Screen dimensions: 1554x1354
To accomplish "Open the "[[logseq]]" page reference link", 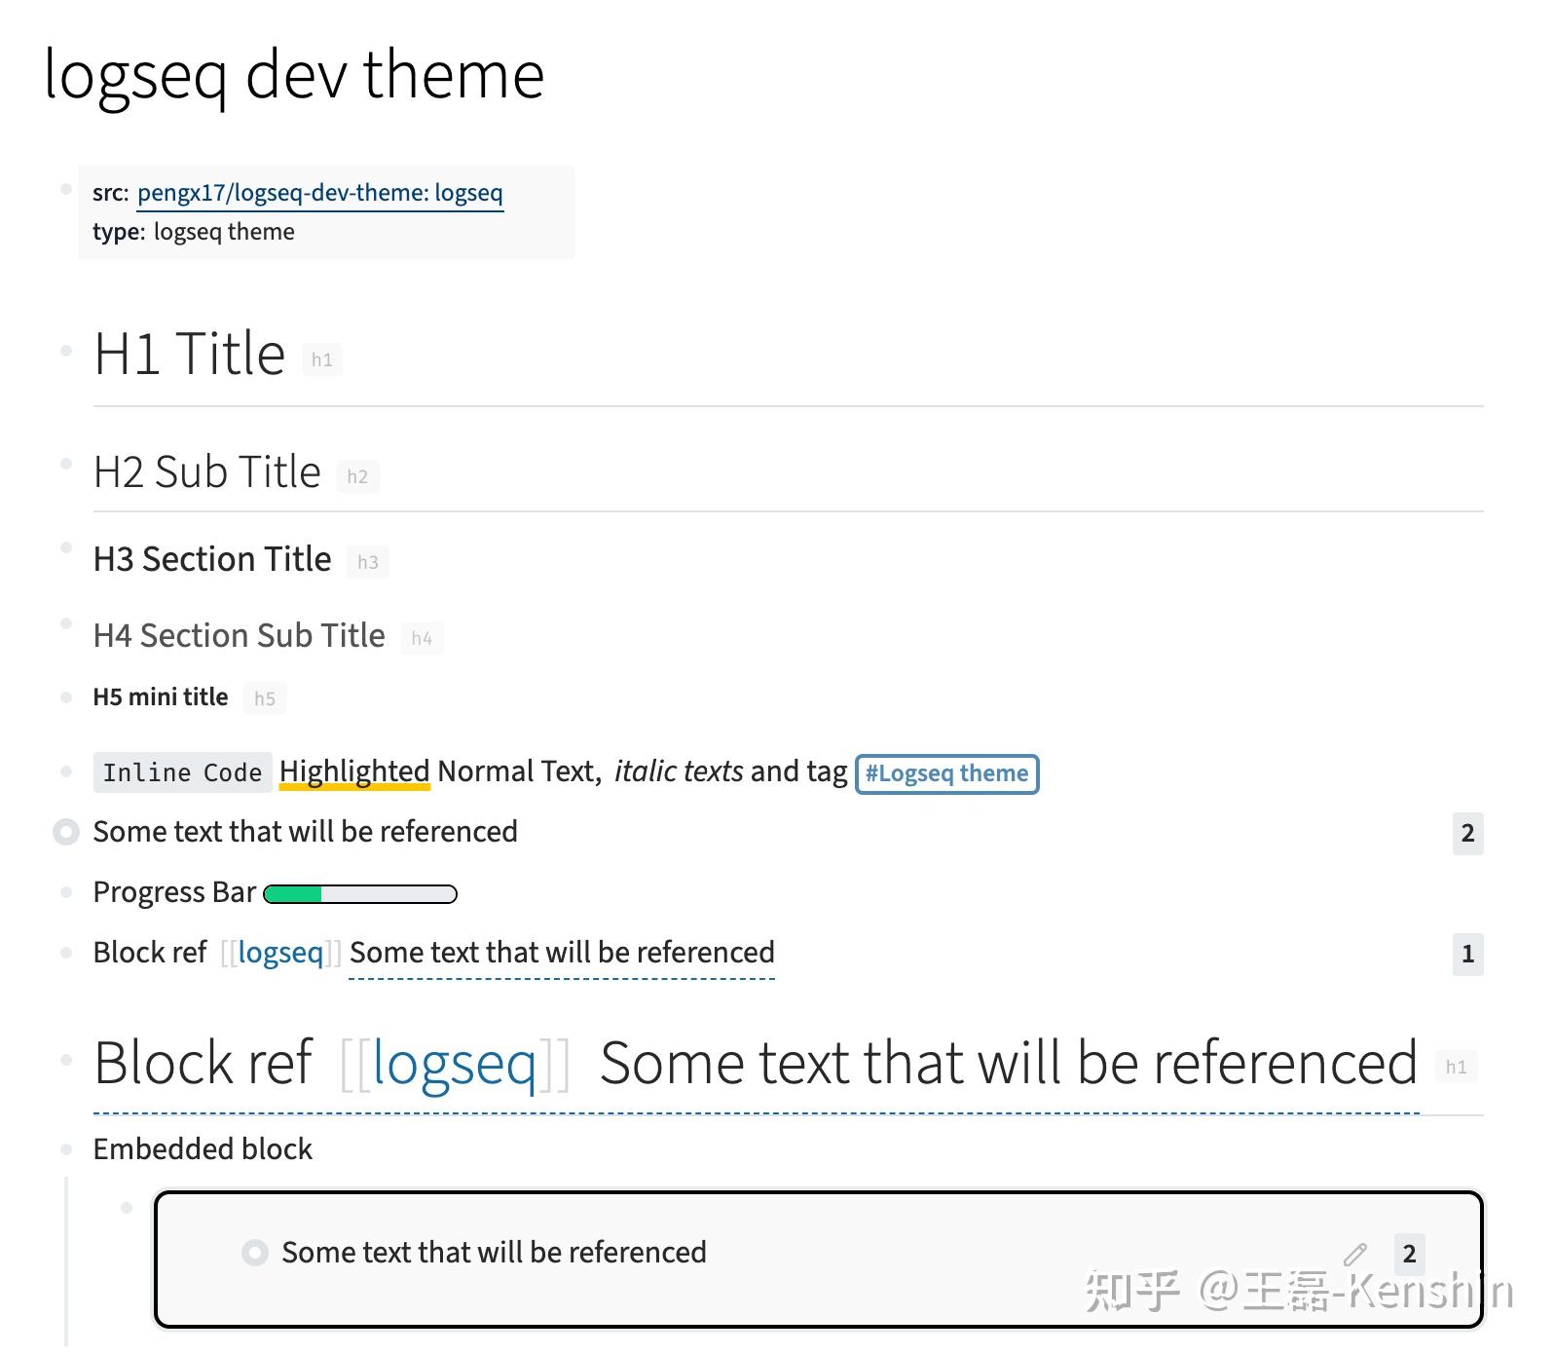I will pyautogui.click(x=280, y=952).
